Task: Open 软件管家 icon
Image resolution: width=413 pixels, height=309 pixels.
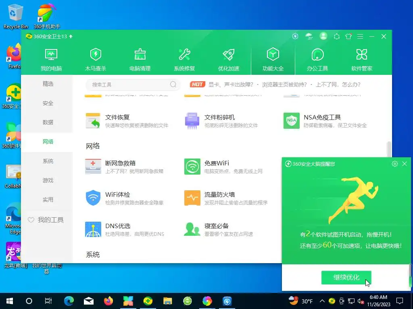Action: [x=362, y=55]
